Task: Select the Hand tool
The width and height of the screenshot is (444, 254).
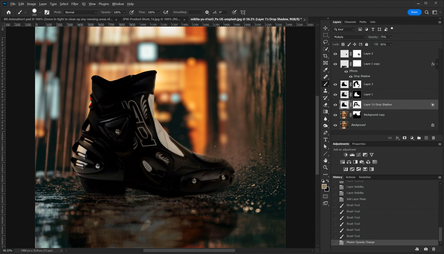Action: [326, 160]
